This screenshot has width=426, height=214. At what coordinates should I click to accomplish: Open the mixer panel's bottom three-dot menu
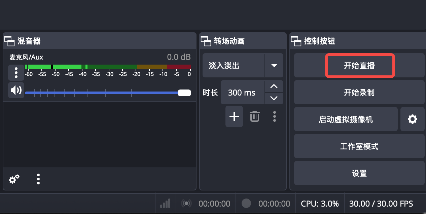pyautogui.click(x=38, y=179)
